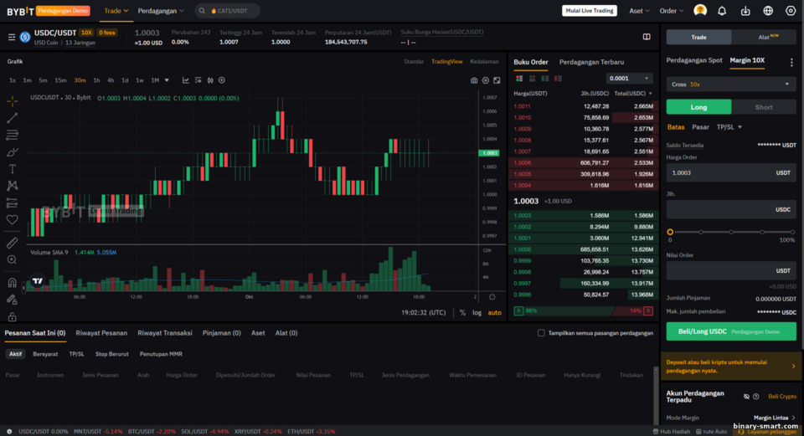Click the add comparison plus-circle icon
Image resolution: width=804 pixels, height=436 pixels.
click(222, 80)
